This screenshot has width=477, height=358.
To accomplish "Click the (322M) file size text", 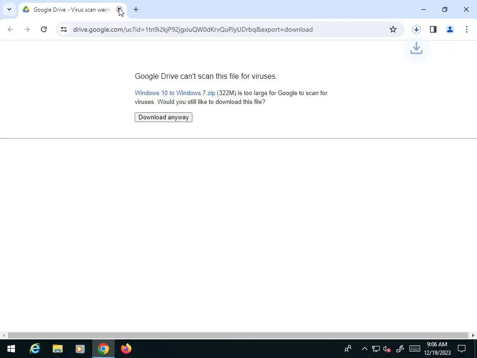I will [226, 93].
